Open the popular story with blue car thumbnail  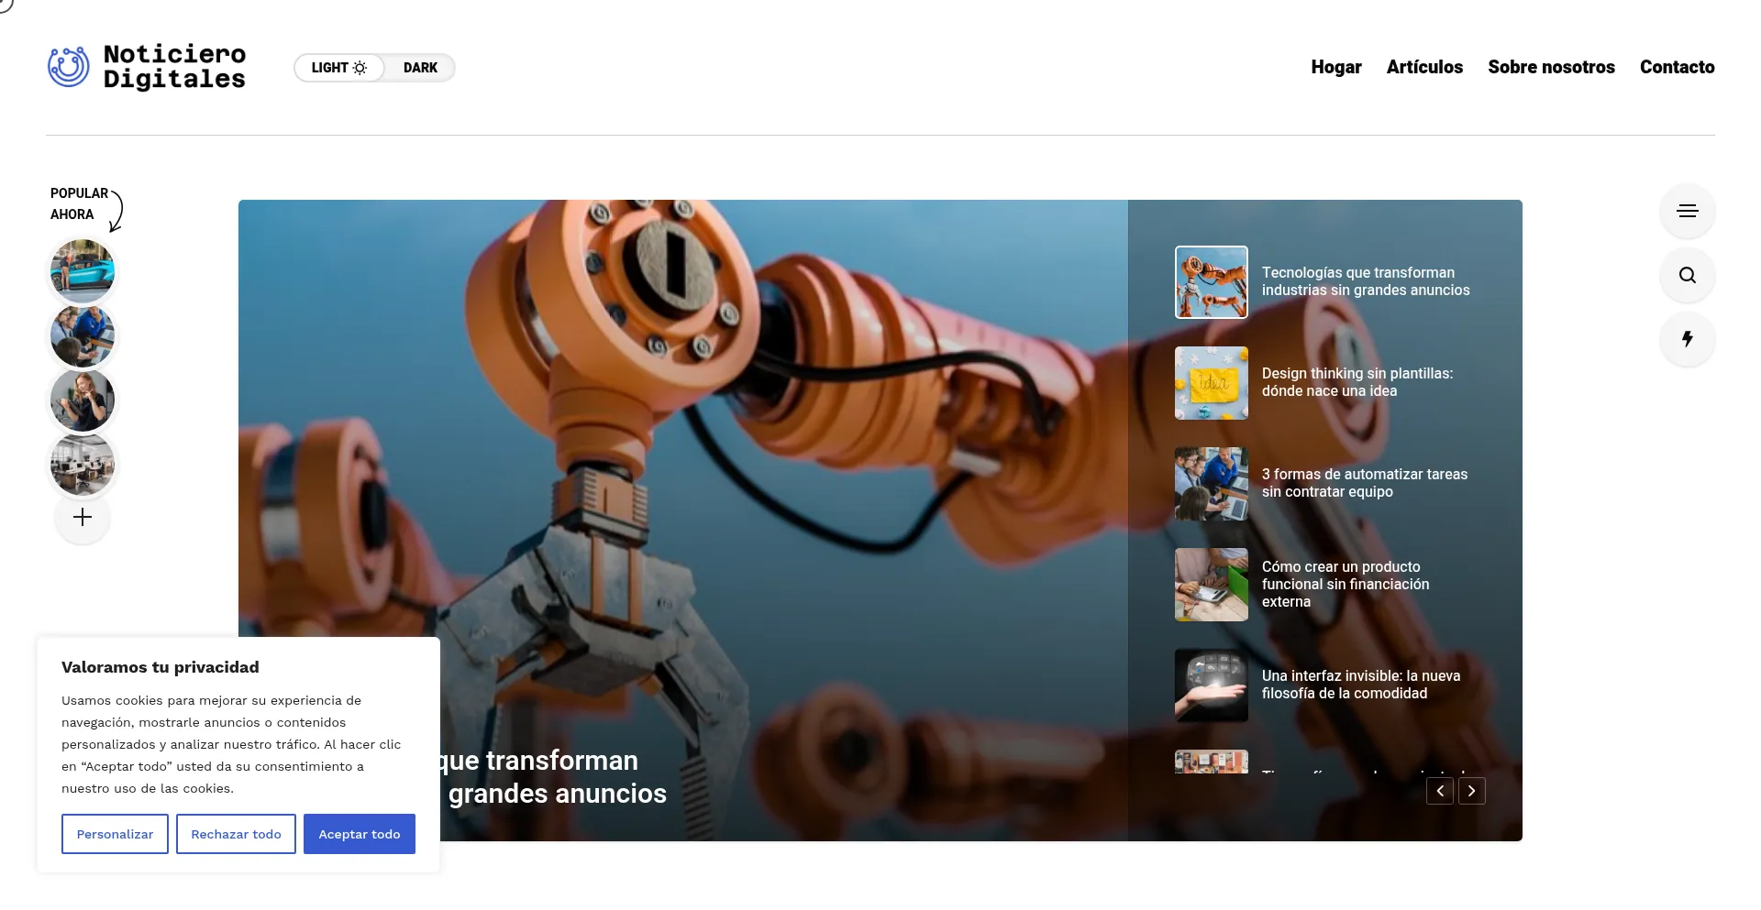[x=83, y=271]
